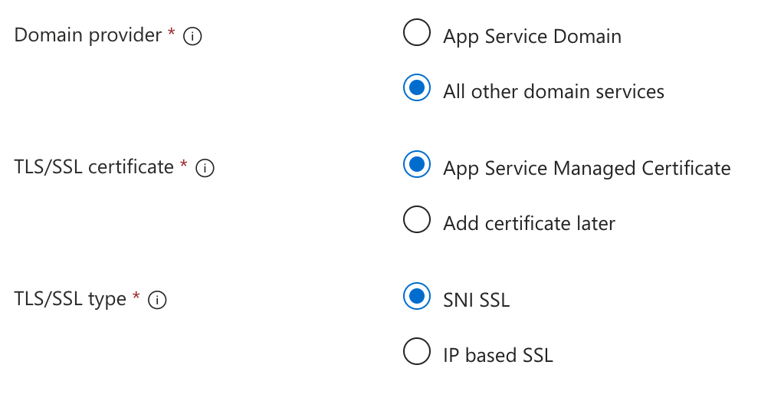Click the Domain provider label text
771x411 pixels.
(88, 35)
